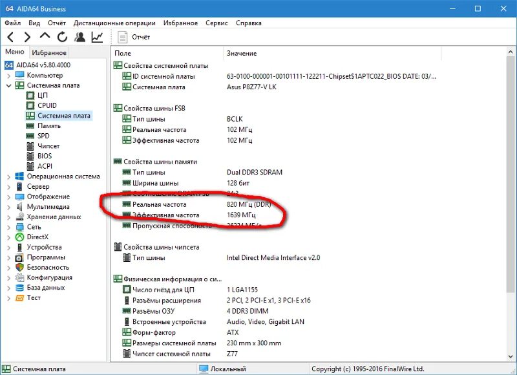Expand the DirectX tree branch
Viewport: 517px width, 375px height.
[x=8, y=237]
